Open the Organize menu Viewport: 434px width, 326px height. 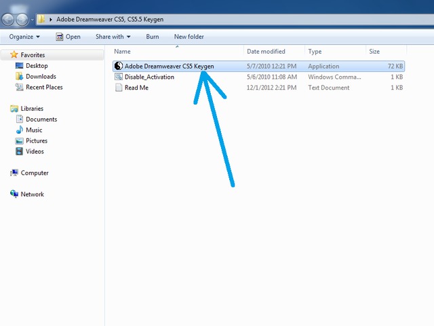click(x=24, y=37)
